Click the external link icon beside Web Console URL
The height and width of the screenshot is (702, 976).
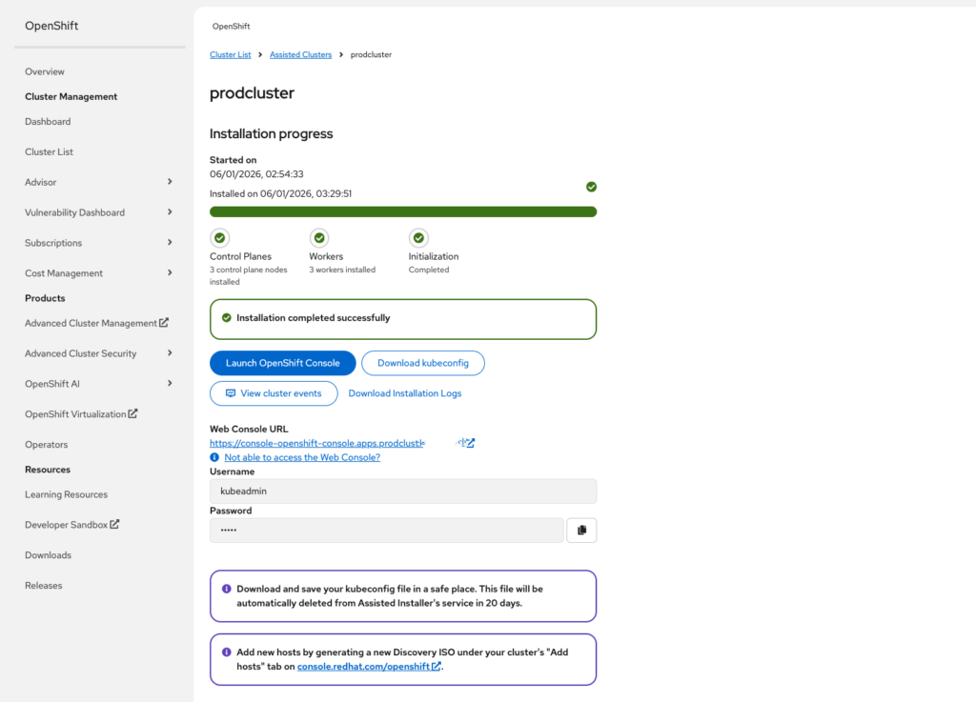(470, 443)
